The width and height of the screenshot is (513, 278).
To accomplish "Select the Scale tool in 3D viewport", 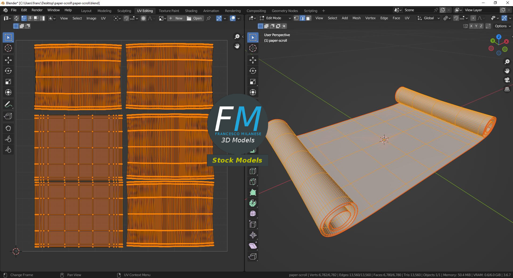I will [x=253, y=82].
